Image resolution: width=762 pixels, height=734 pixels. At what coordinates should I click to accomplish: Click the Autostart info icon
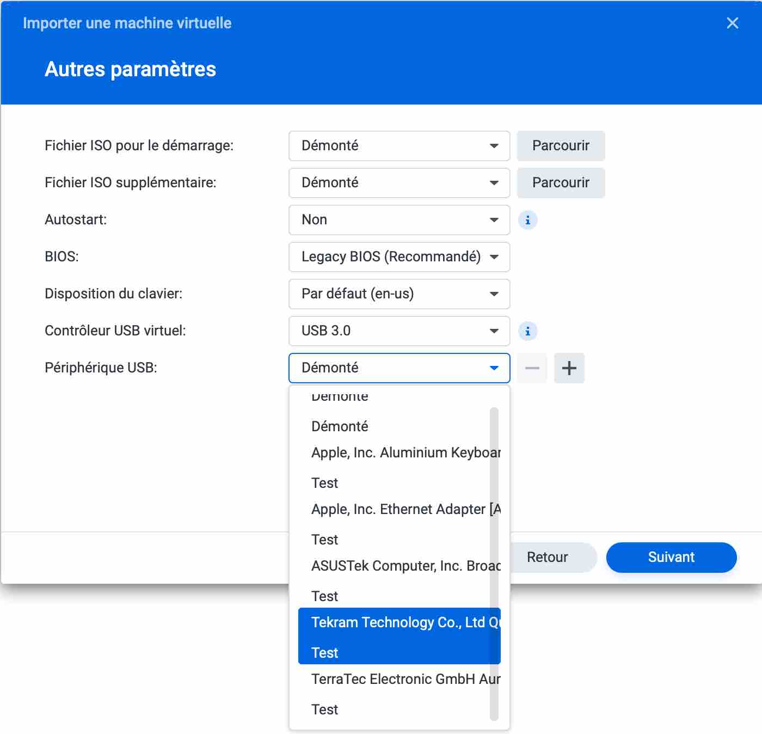pyautogui.click(x=527, y=220)
